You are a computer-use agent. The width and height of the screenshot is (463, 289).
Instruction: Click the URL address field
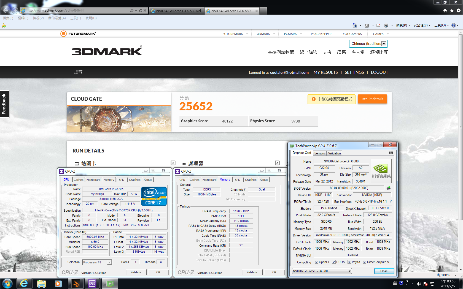(74, 10)
